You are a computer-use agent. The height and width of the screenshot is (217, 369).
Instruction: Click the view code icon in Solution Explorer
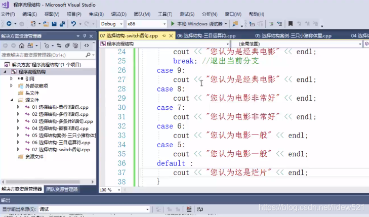point(87,46)
